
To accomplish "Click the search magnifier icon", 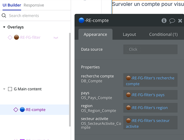I will tap(4, 16).
